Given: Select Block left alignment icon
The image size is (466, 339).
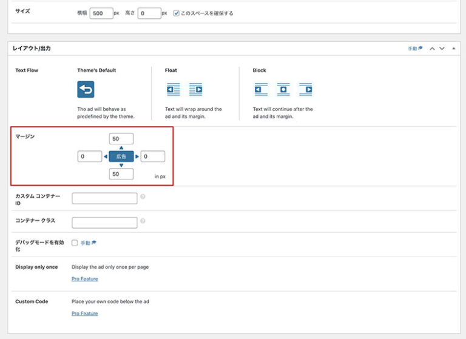Looking at the screenshot, I should [262, 90].
